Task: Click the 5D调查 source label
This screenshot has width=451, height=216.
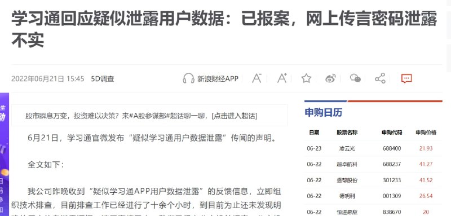Action: pos(103,79)
